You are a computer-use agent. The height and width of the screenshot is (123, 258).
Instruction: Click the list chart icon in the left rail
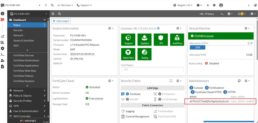[x=3, y=43]
